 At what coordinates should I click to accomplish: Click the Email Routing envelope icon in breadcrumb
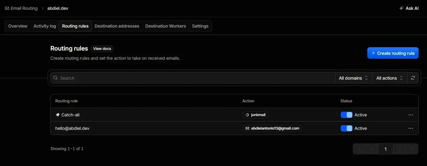click(7, 8)
